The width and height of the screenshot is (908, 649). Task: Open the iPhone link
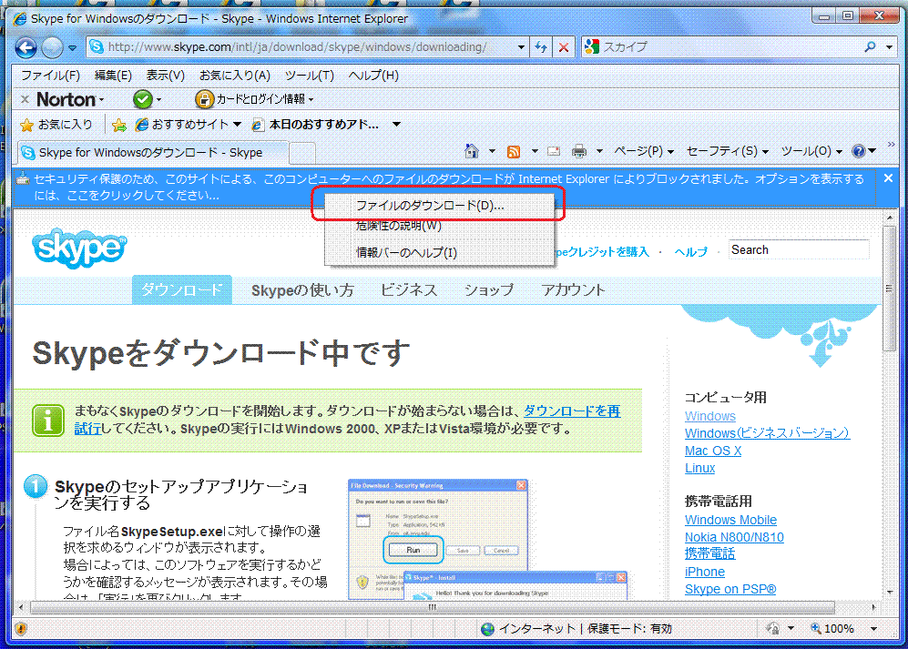coord(705,572)
